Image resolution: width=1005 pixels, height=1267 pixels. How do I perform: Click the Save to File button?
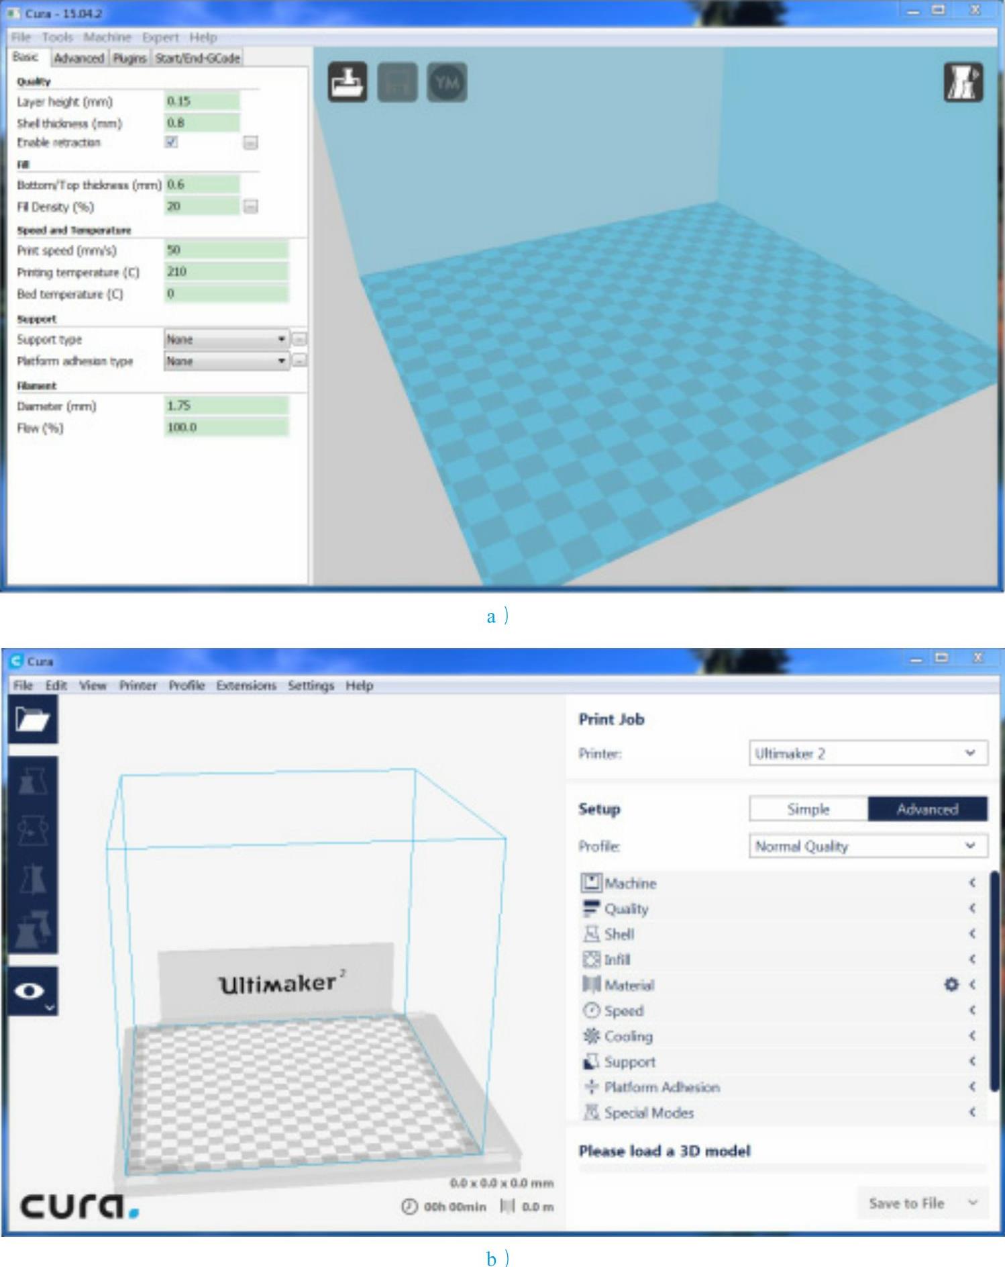pos(906,1203)
